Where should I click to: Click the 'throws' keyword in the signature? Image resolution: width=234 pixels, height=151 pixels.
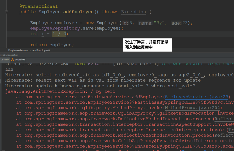tap(110, 12)
